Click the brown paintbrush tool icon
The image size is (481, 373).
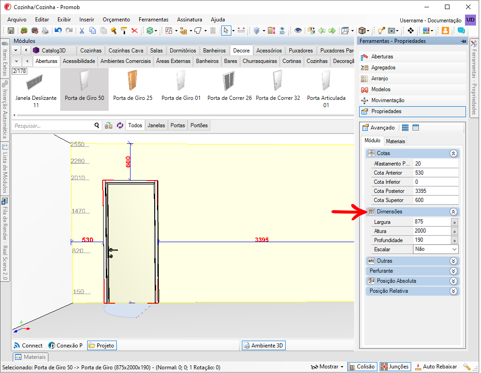114,31
